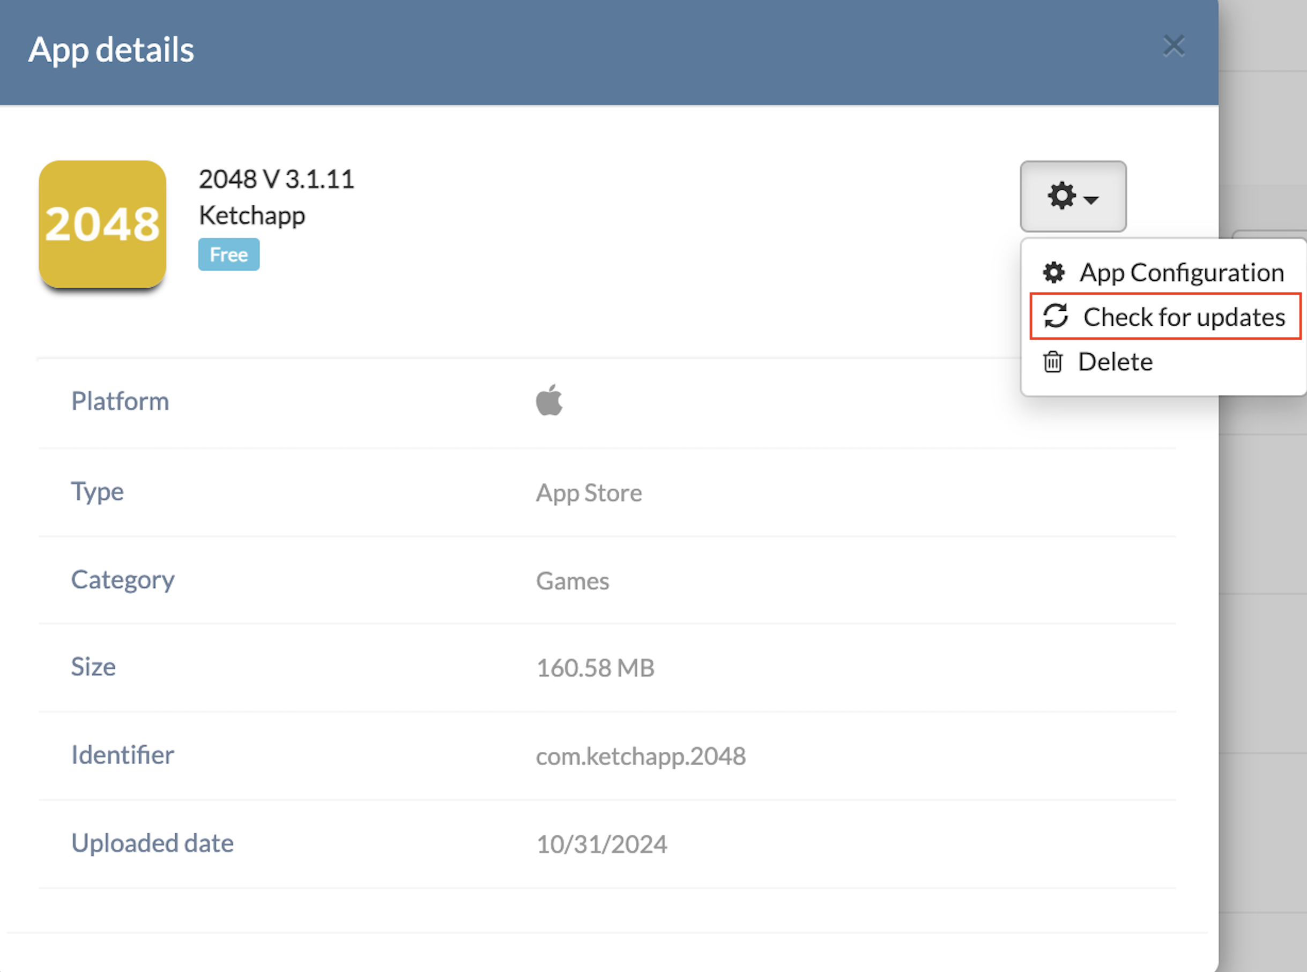Viewport: 1307px width, 972px height.
Task: Click the App Store type value
Action: click(x=589, y=492)
